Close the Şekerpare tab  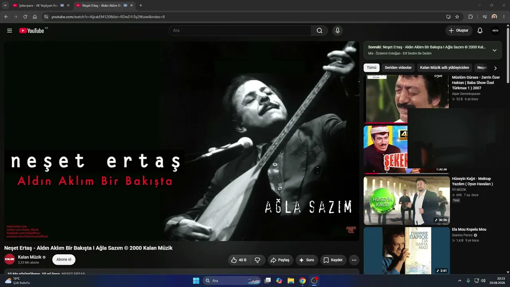point(68,6)
